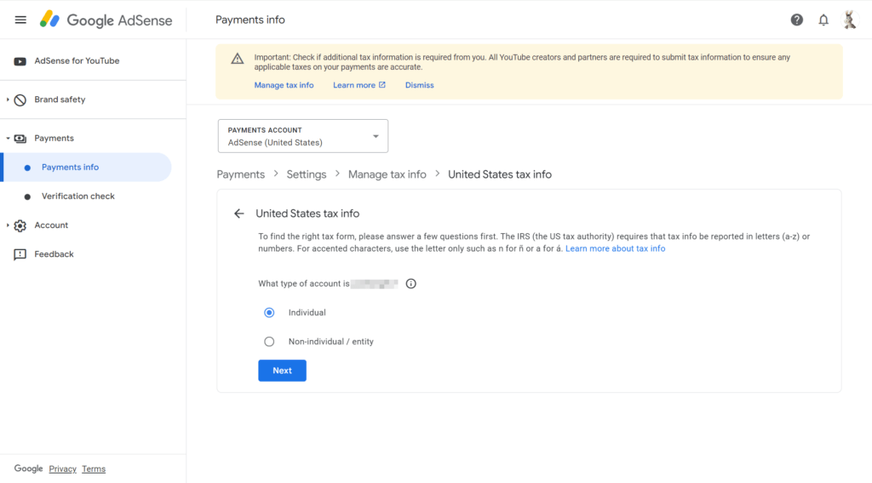Open Account in sidebar
The image size is (872, 483).
click(51, 225)
